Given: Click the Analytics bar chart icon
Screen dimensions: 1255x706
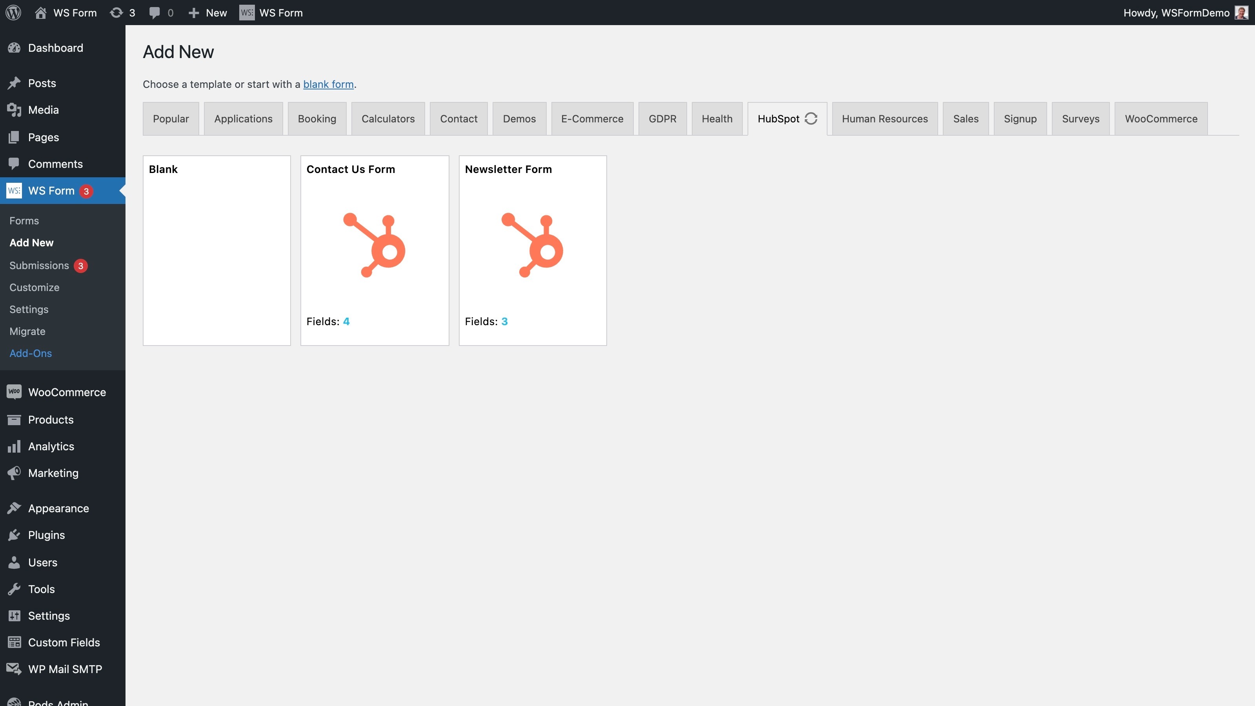Looking at the screenshot, I should (x=14, y=446).
